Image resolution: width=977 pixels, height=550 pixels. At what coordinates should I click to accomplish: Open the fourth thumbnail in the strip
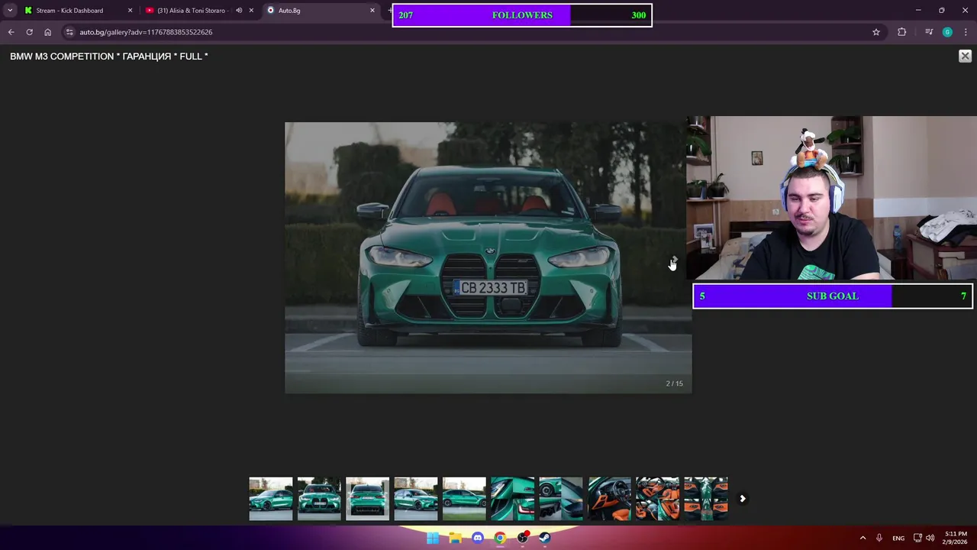[x=416, y=499]
